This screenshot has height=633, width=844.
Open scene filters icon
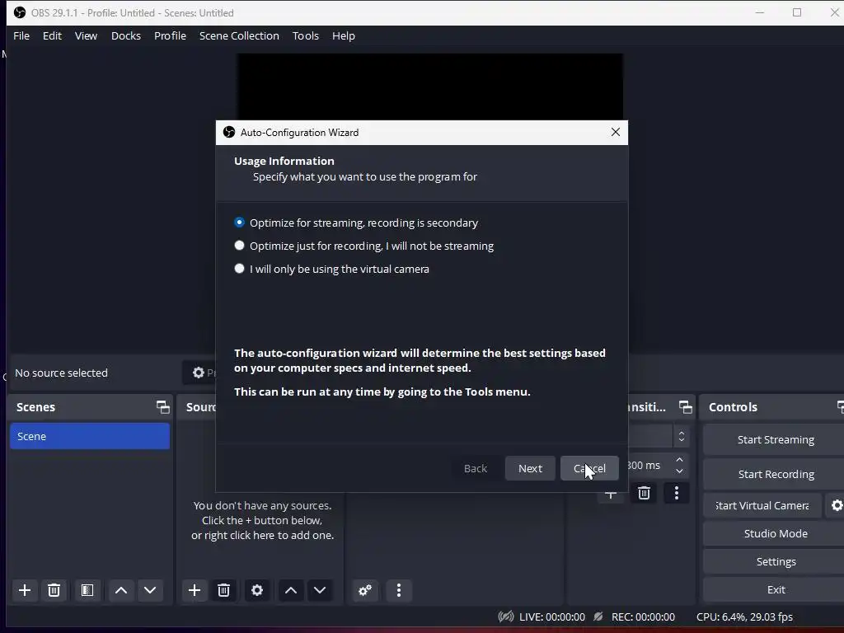tap(87, 590)
